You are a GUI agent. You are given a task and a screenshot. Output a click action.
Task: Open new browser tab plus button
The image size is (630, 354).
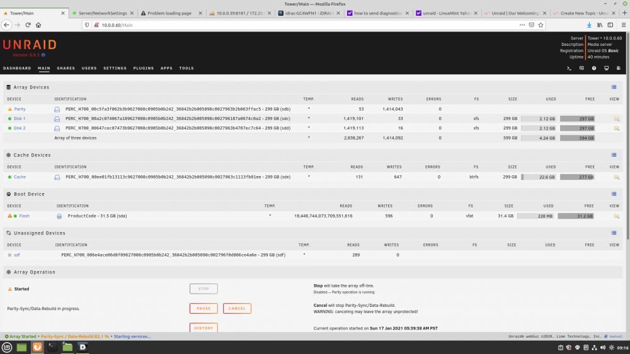[624, 13]
